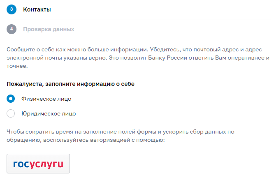Viewport: 276px width, 180px height.
Task: Click the "Пожалуйста, заполните информацию о себе" heading
Action: [x=71, y=83]
